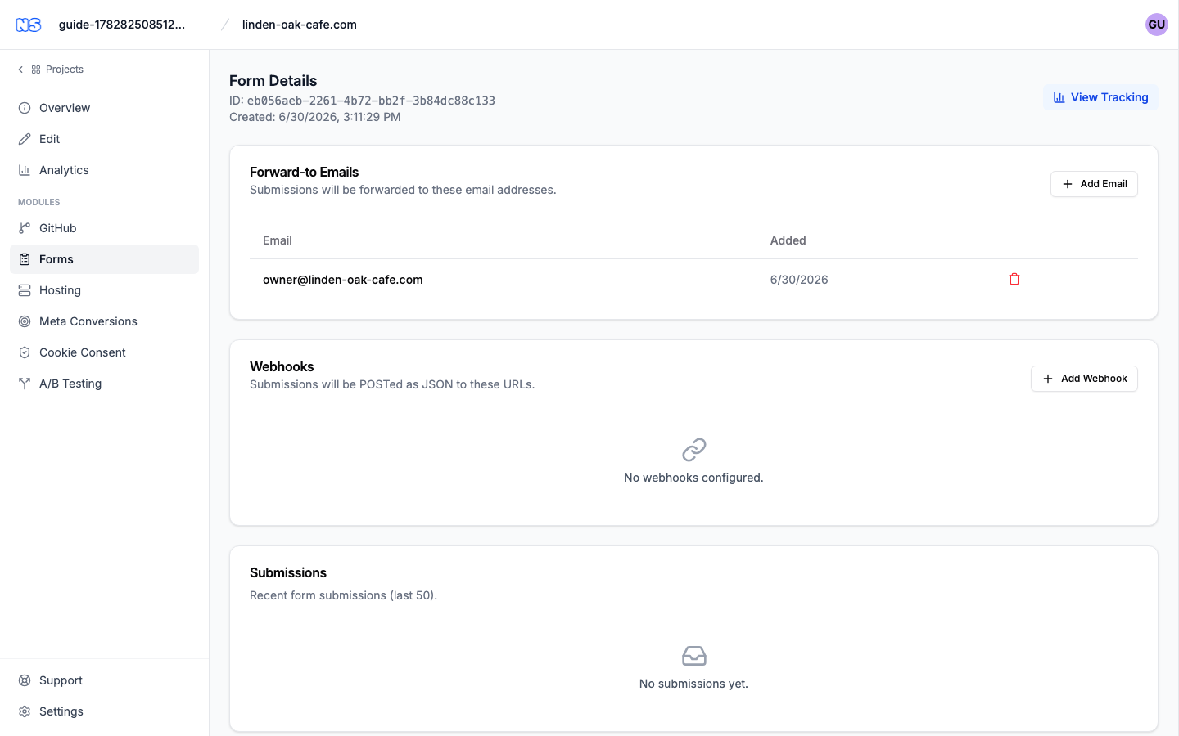Click the Analytics bar chart icon
1179x736 pixels.
point(25,170)
